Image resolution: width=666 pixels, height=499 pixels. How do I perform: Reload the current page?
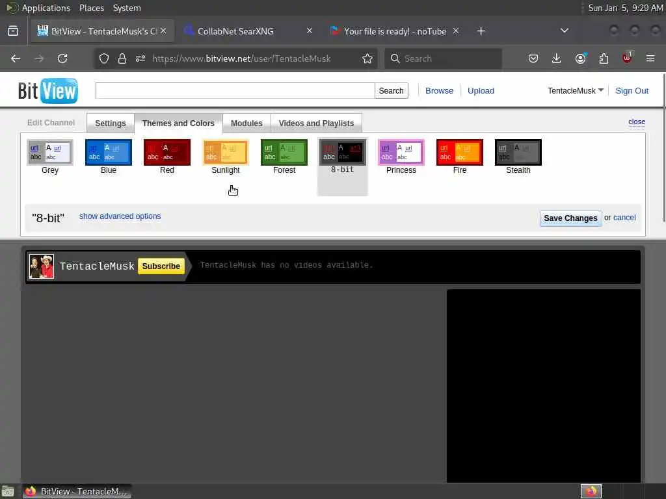[62, 58]
